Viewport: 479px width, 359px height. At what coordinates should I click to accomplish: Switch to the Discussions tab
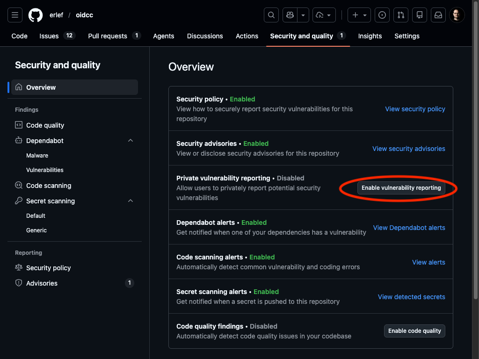205,36
